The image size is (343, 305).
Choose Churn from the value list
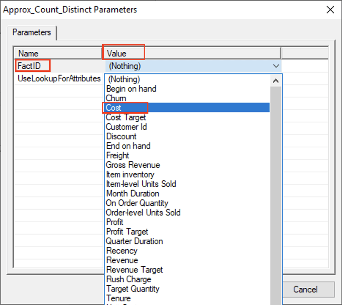(x=116, y=98)
